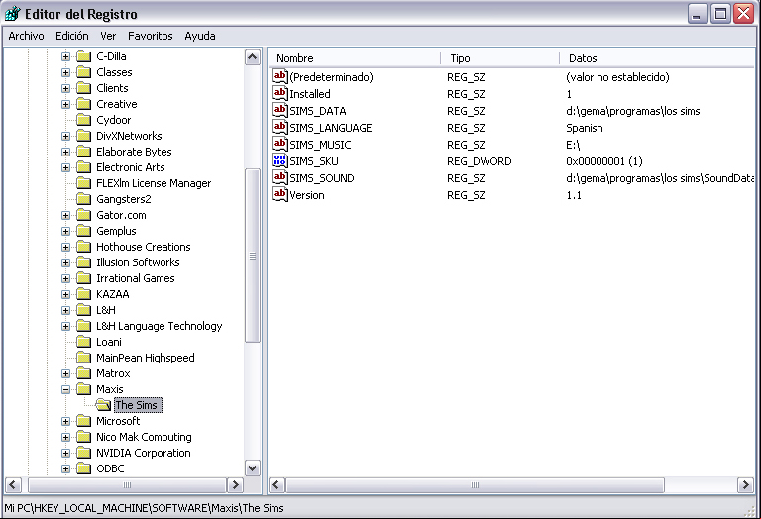The height and width of the screenshot is (519, 761).
Task: Click the string icon next to Installed
Action: (280, 94)
